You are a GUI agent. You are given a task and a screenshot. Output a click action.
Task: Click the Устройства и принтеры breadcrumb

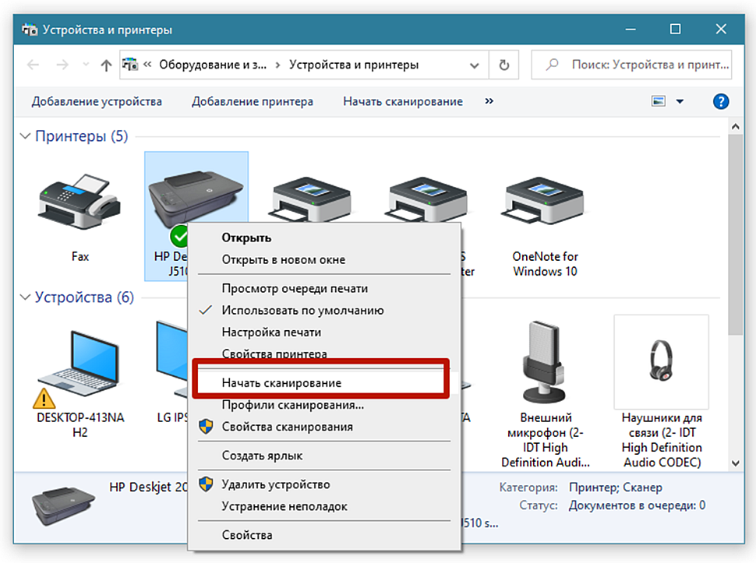[354, 65]
